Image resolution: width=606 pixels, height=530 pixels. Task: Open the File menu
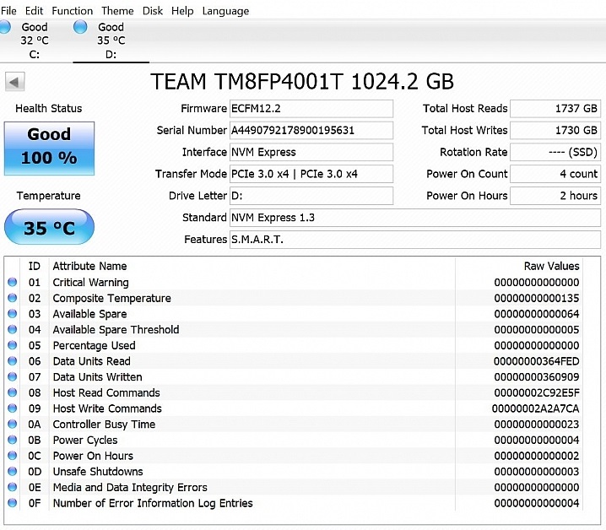[x=8, y=11]
